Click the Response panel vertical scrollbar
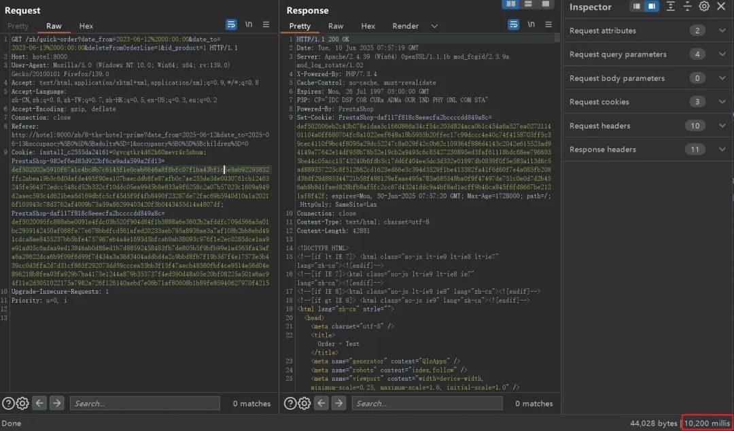 [x=557, y=38]
